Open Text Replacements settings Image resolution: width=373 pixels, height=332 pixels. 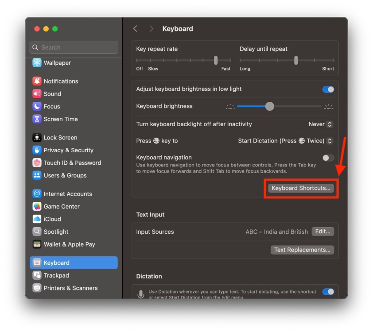pos(302,250)
